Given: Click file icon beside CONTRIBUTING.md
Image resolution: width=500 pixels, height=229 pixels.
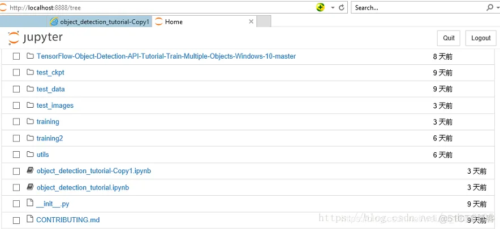Looking at the screenshot, I should pos(30,219).
